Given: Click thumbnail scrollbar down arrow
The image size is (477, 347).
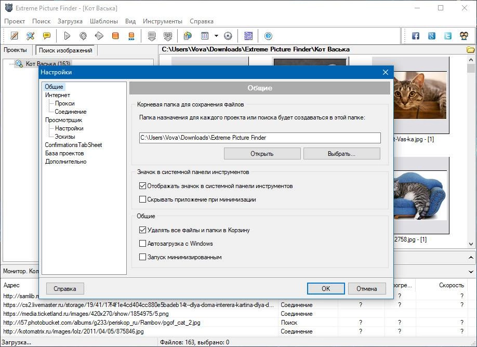Looking at the screenshot, I should pos(471,244).
